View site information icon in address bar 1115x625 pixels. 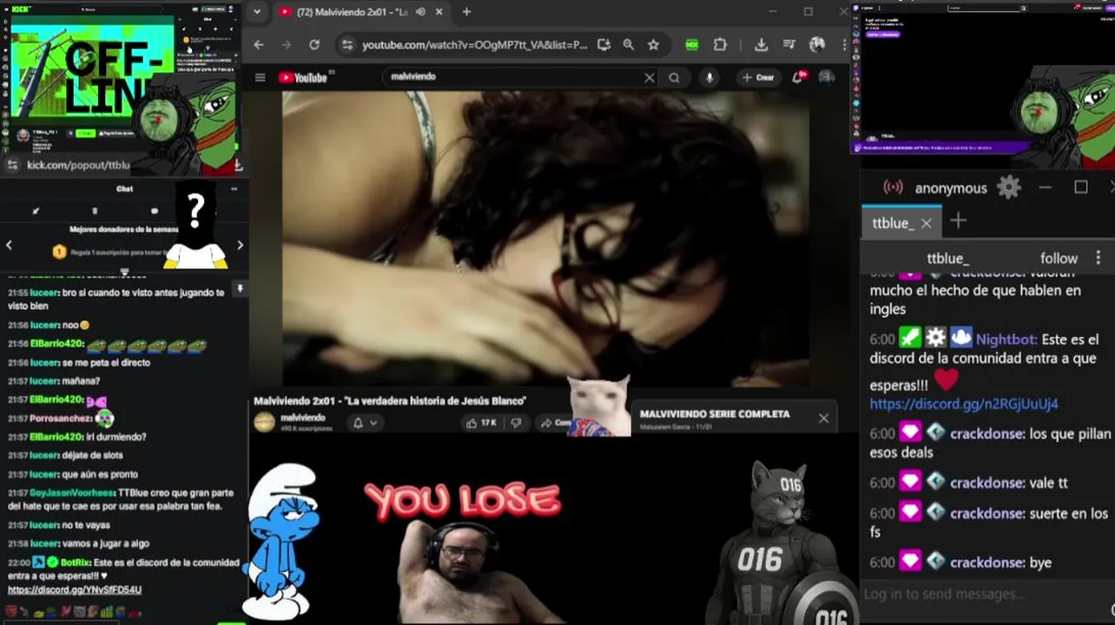pos(347,44)
